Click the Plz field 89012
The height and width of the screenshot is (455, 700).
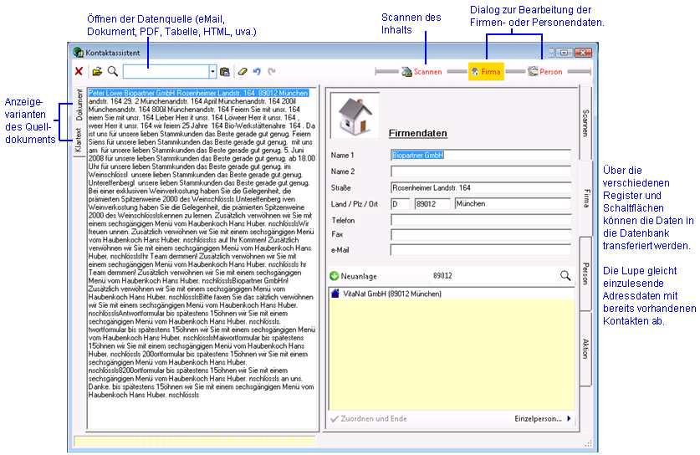point(432,204)
